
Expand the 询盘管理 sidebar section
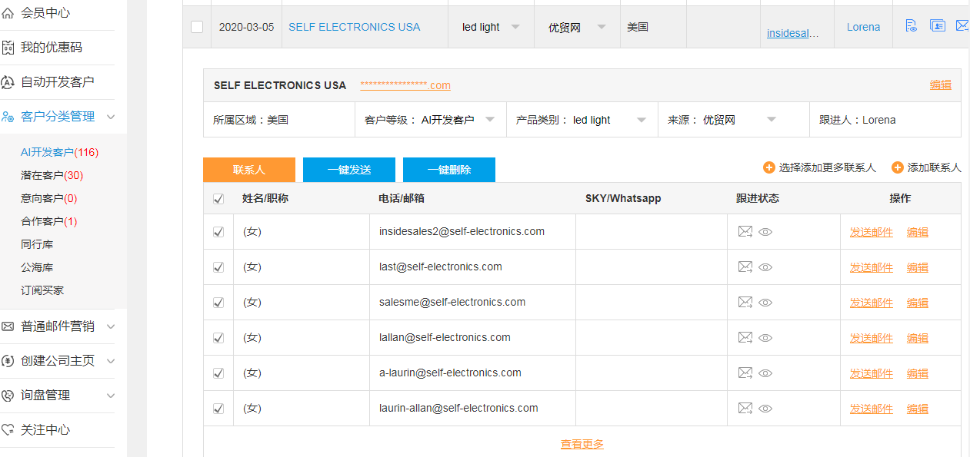[x=111, y=396]
